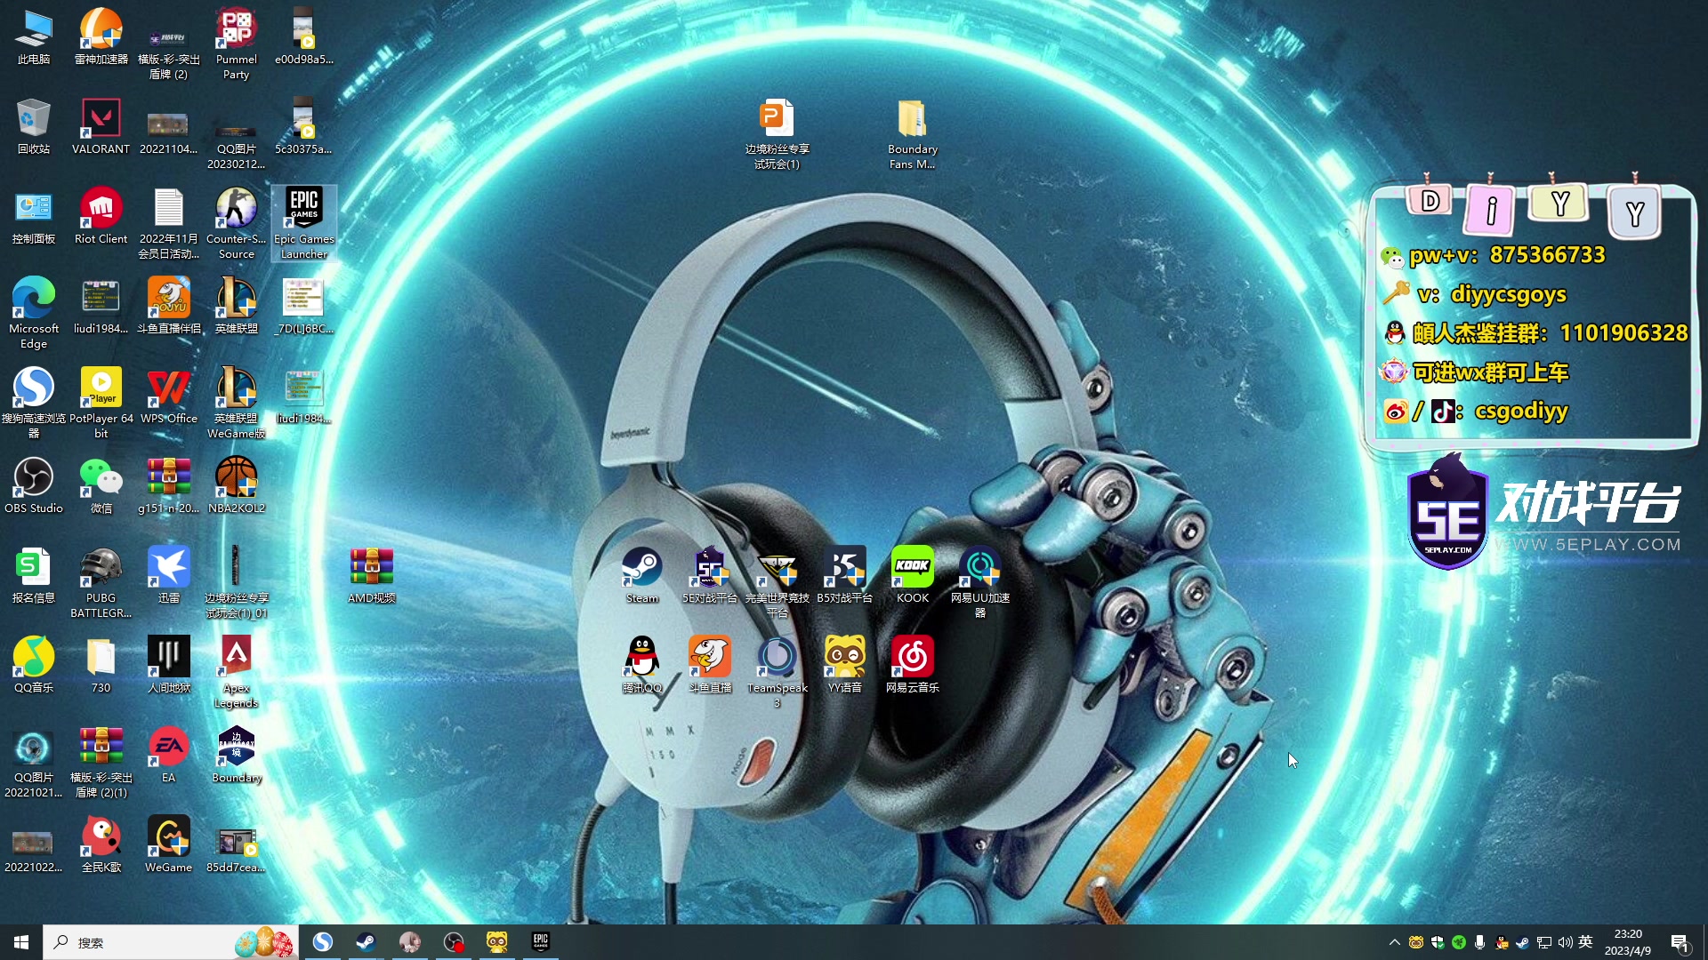
Task: Select the 人间地狱 game icon
Action: [168, 664]
